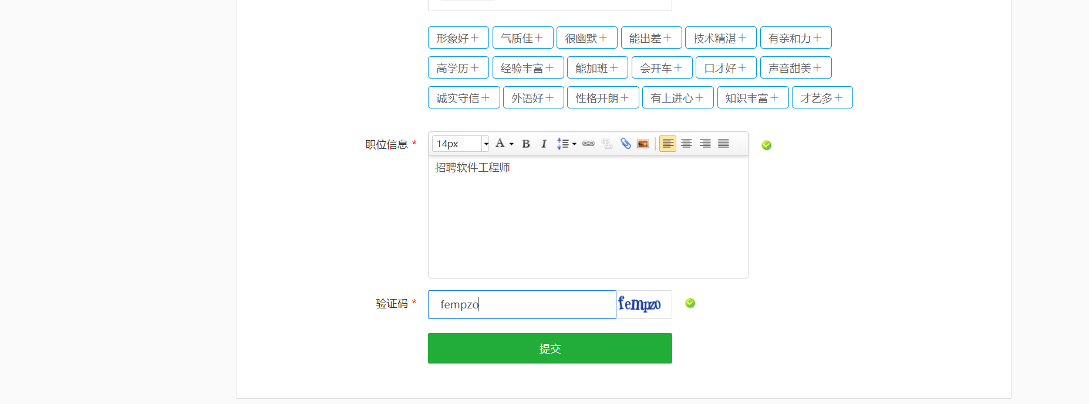Add the 经验丰富 tag
The height and width of the screenshot is (404, 1089).
[x=528, y=68]
